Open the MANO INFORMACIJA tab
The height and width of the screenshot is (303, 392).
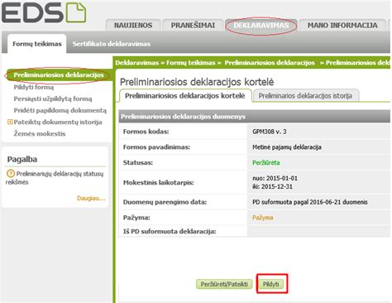(x=342, y=25)
